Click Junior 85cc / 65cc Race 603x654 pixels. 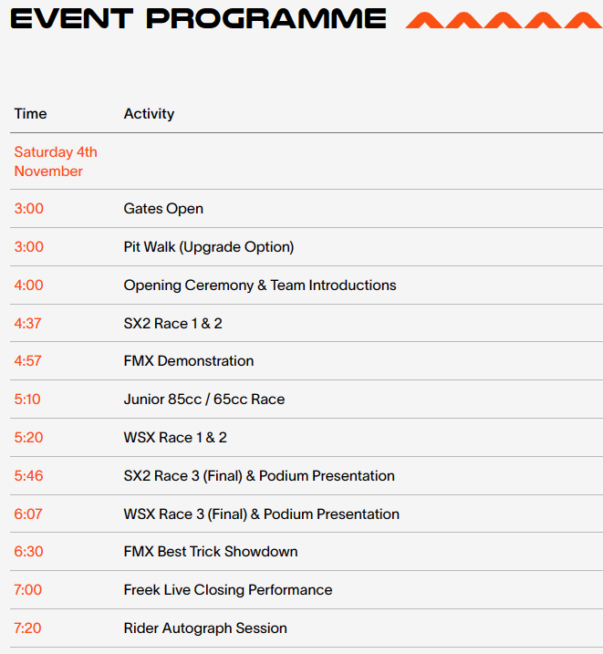tap(204, 400)
